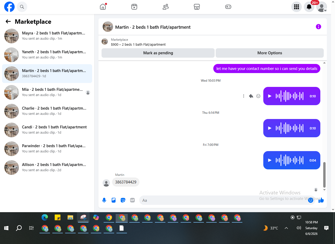Open the Windows Start menu
Viewport: 335px width, 244px height.
coord(6,228)
